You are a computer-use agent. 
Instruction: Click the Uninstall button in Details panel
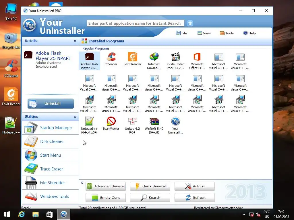point(51,103)
